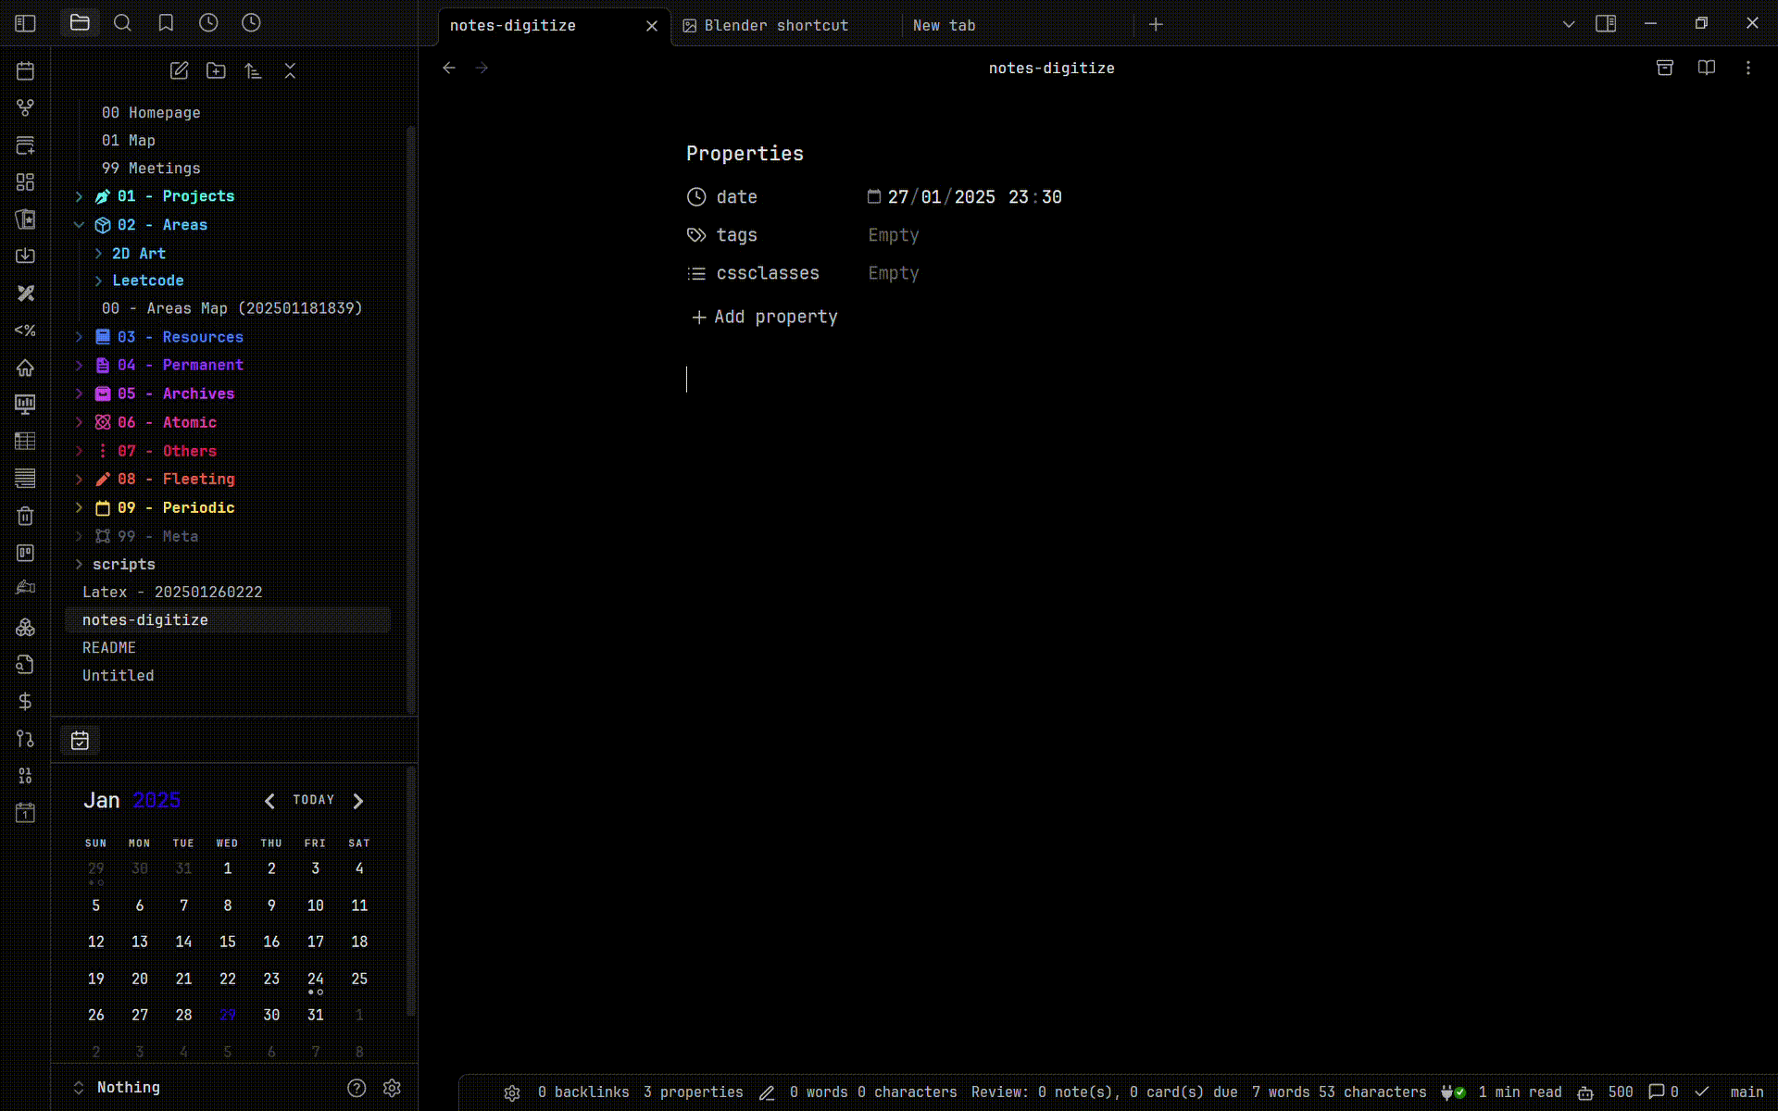Click the new folder icon
The image size is (1778, 1111).
tap(216, 70)
